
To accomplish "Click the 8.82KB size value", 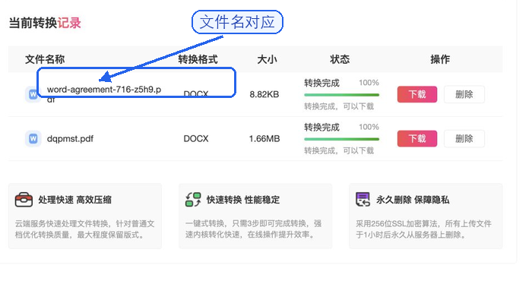I will (264, 94).
